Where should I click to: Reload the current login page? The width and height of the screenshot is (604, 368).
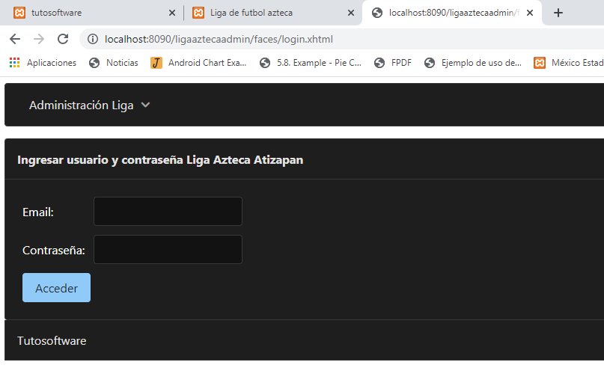pos(63,39)
